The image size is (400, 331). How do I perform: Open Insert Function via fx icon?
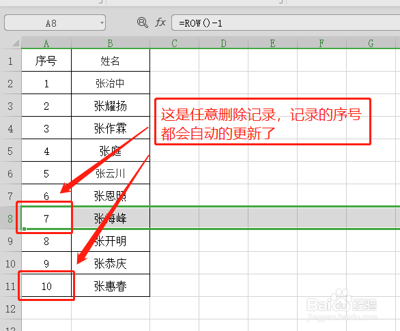point(160,23)
